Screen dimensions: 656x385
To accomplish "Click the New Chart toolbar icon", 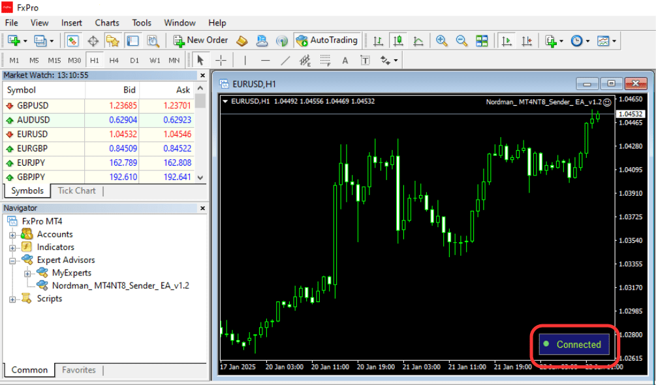I will click(14, 40).
